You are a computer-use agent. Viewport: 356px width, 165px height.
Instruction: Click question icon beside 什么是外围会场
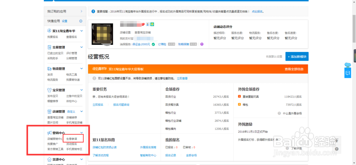(x=279, y=113)
